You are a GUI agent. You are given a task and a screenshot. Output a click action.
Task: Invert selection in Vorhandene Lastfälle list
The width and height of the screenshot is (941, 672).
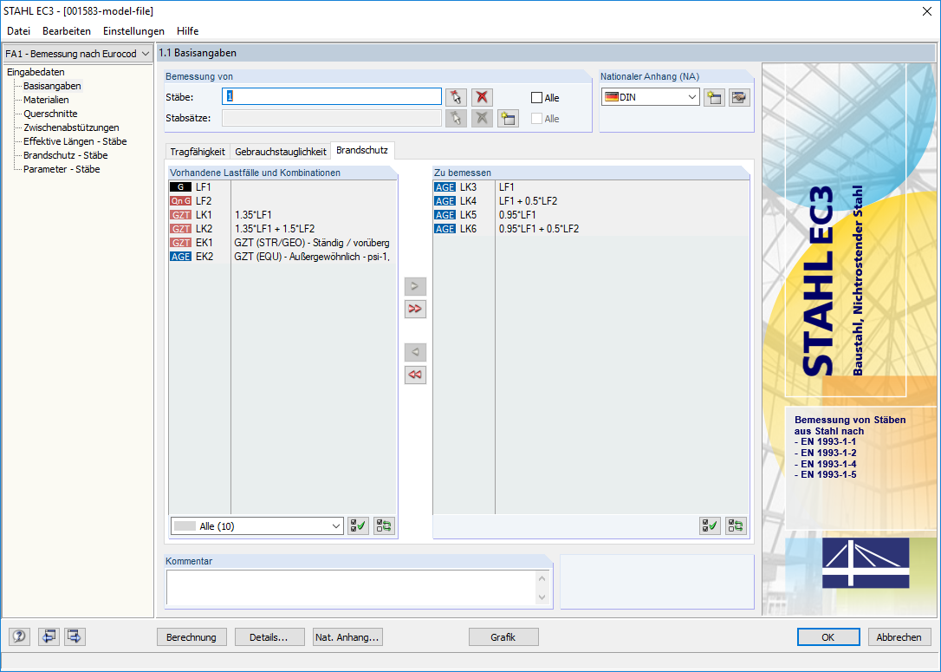pyautogui.click(x=384, y=526)
